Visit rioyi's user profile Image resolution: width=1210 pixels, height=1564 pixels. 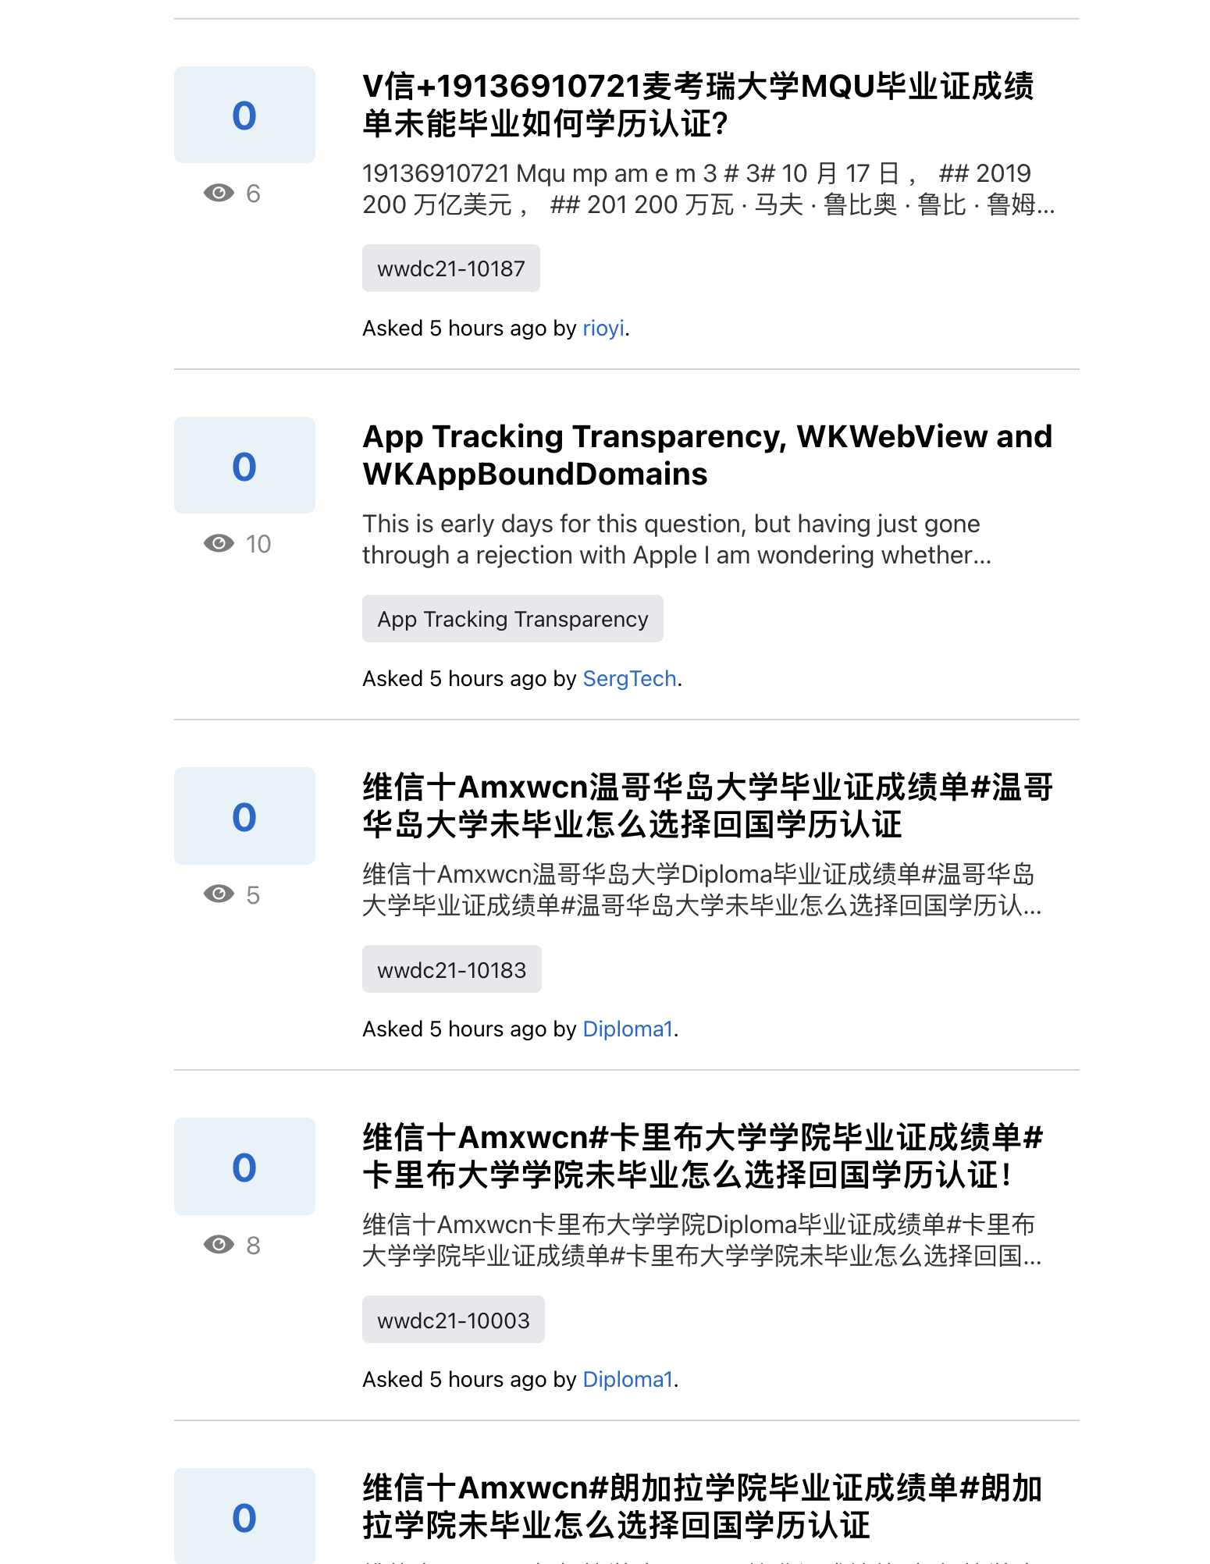pyautogui.click(x=603, y=328)
